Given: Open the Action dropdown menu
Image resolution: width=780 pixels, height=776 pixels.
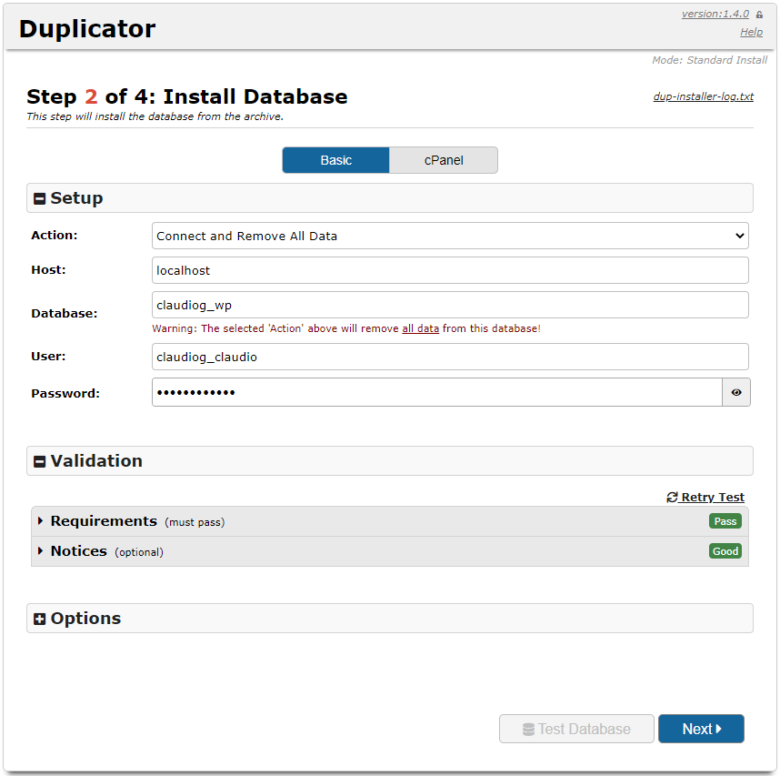Looking at the screenshot, I should (450, 236).
